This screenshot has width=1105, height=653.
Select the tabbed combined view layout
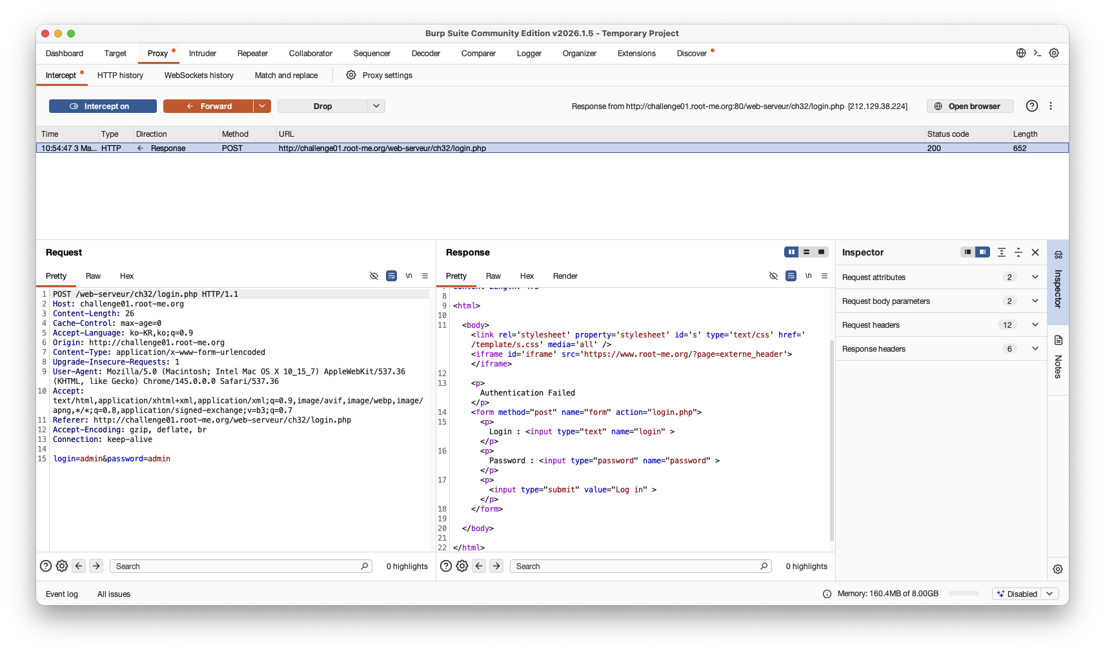(x=821, y=252)
